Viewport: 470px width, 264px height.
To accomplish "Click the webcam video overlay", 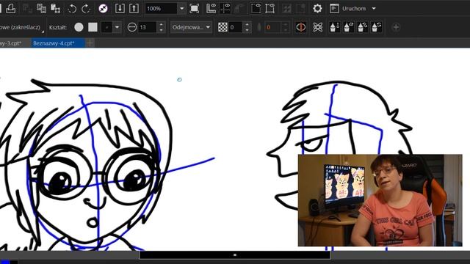I will click(x=380, y=200).
